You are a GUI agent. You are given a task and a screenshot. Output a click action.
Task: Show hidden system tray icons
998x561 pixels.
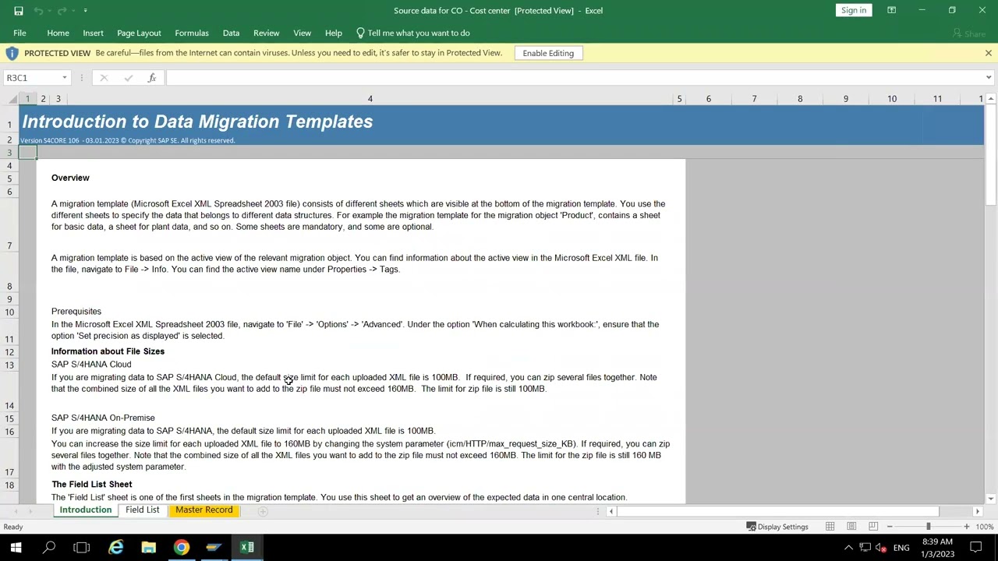coord(848,548)
